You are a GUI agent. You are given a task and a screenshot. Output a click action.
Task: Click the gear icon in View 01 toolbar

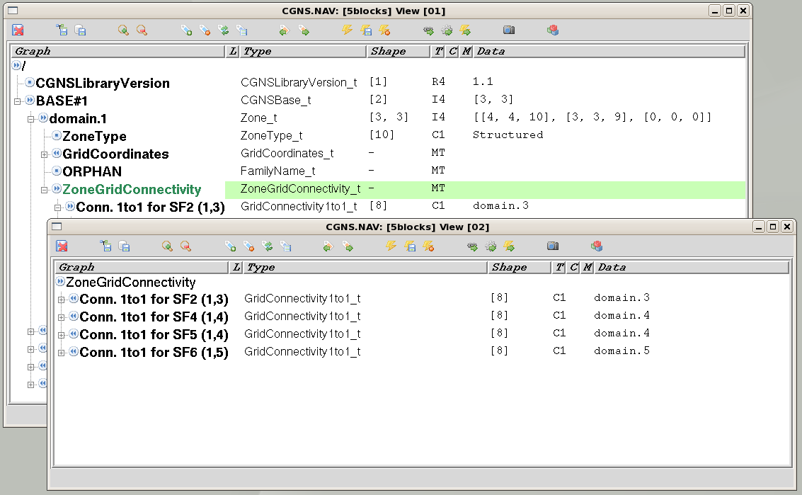point(447,30)
